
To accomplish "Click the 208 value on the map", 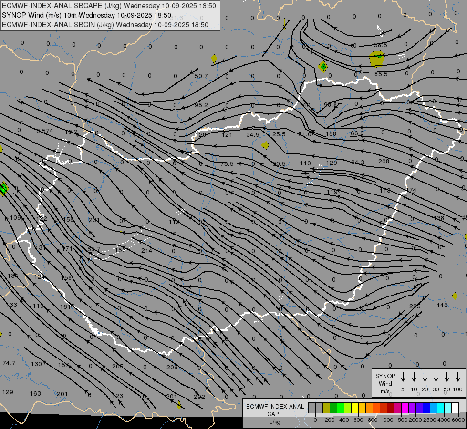I will [384, 162].
